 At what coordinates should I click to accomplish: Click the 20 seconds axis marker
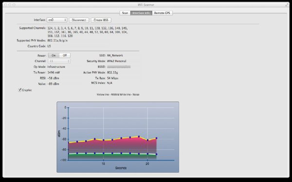(147, 164)
